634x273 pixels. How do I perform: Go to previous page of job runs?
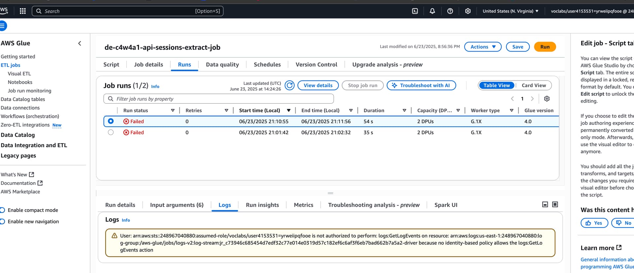pos(512,99)
